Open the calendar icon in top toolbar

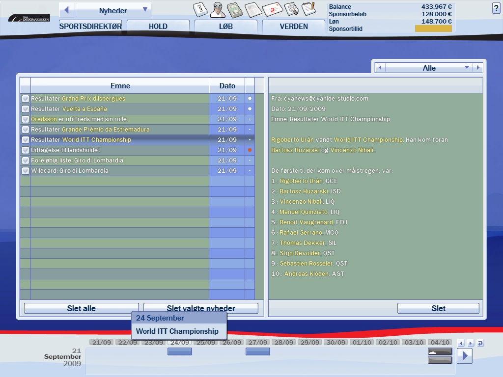[200, 9]
